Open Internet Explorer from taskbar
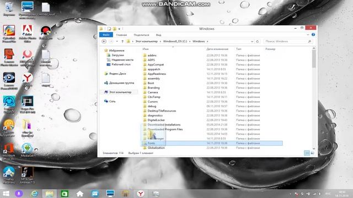This screenshot has width=353, height=198. pos(34,194)
